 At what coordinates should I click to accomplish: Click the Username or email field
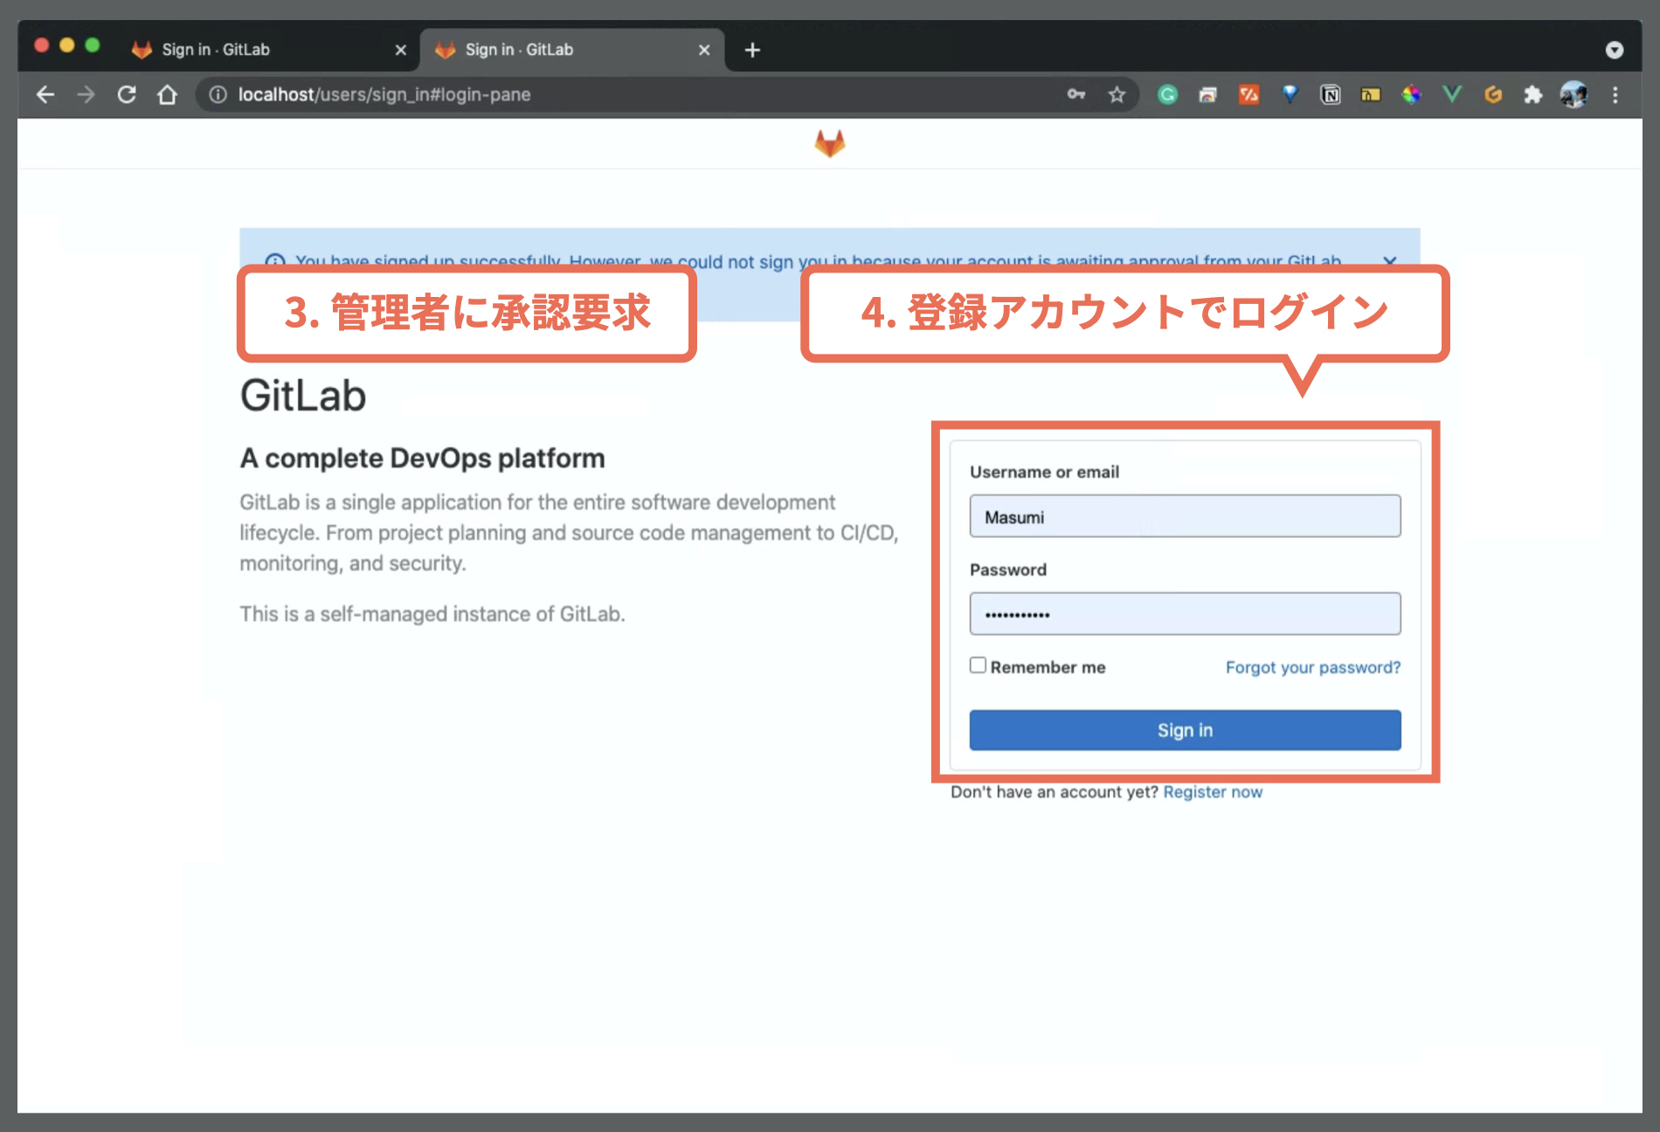point(1185,516)
